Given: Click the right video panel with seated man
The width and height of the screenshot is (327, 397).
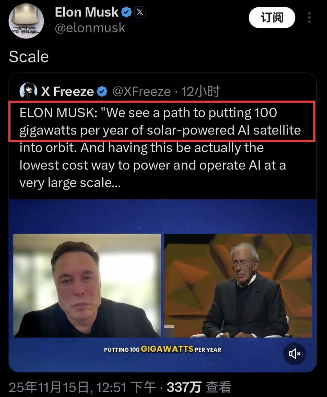Looking at the screenshot, I should 238,285.
